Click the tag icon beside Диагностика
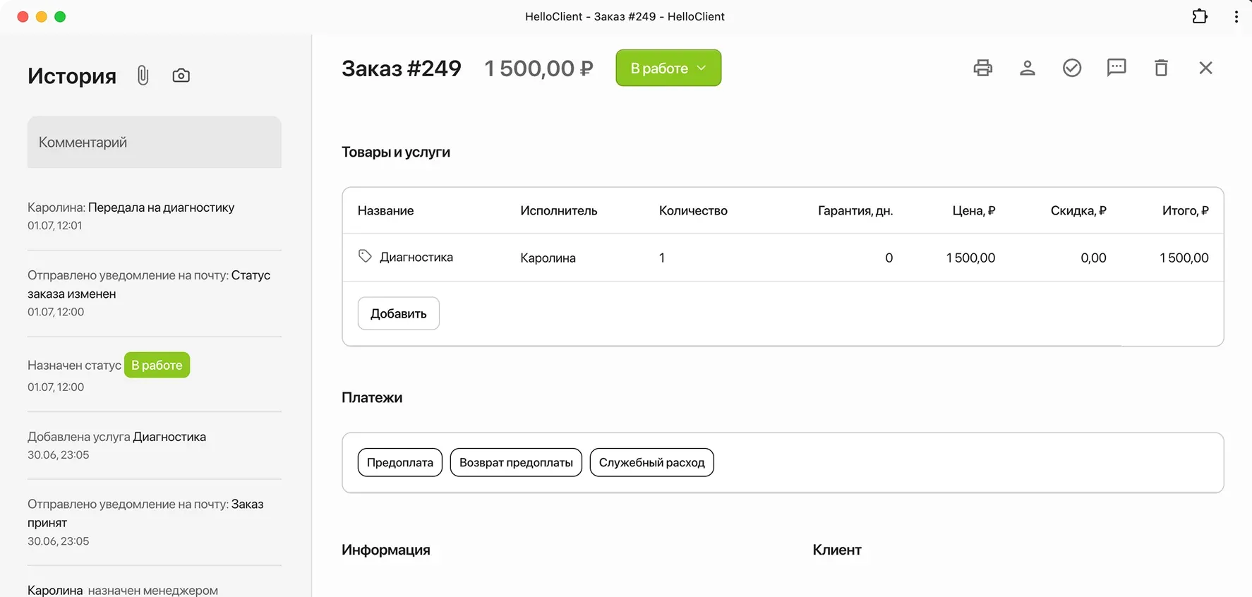The height and width of the screenshot is (597, 1252). click(365, 256)
